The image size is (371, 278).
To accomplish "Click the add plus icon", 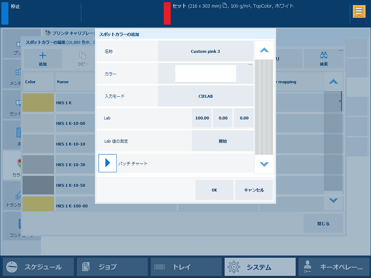I will [42, 55].
